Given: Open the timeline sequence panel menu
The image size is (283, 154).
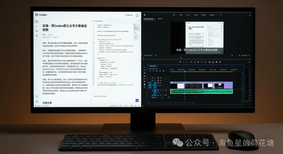Looking at the screenshot, I should (157, 66).
